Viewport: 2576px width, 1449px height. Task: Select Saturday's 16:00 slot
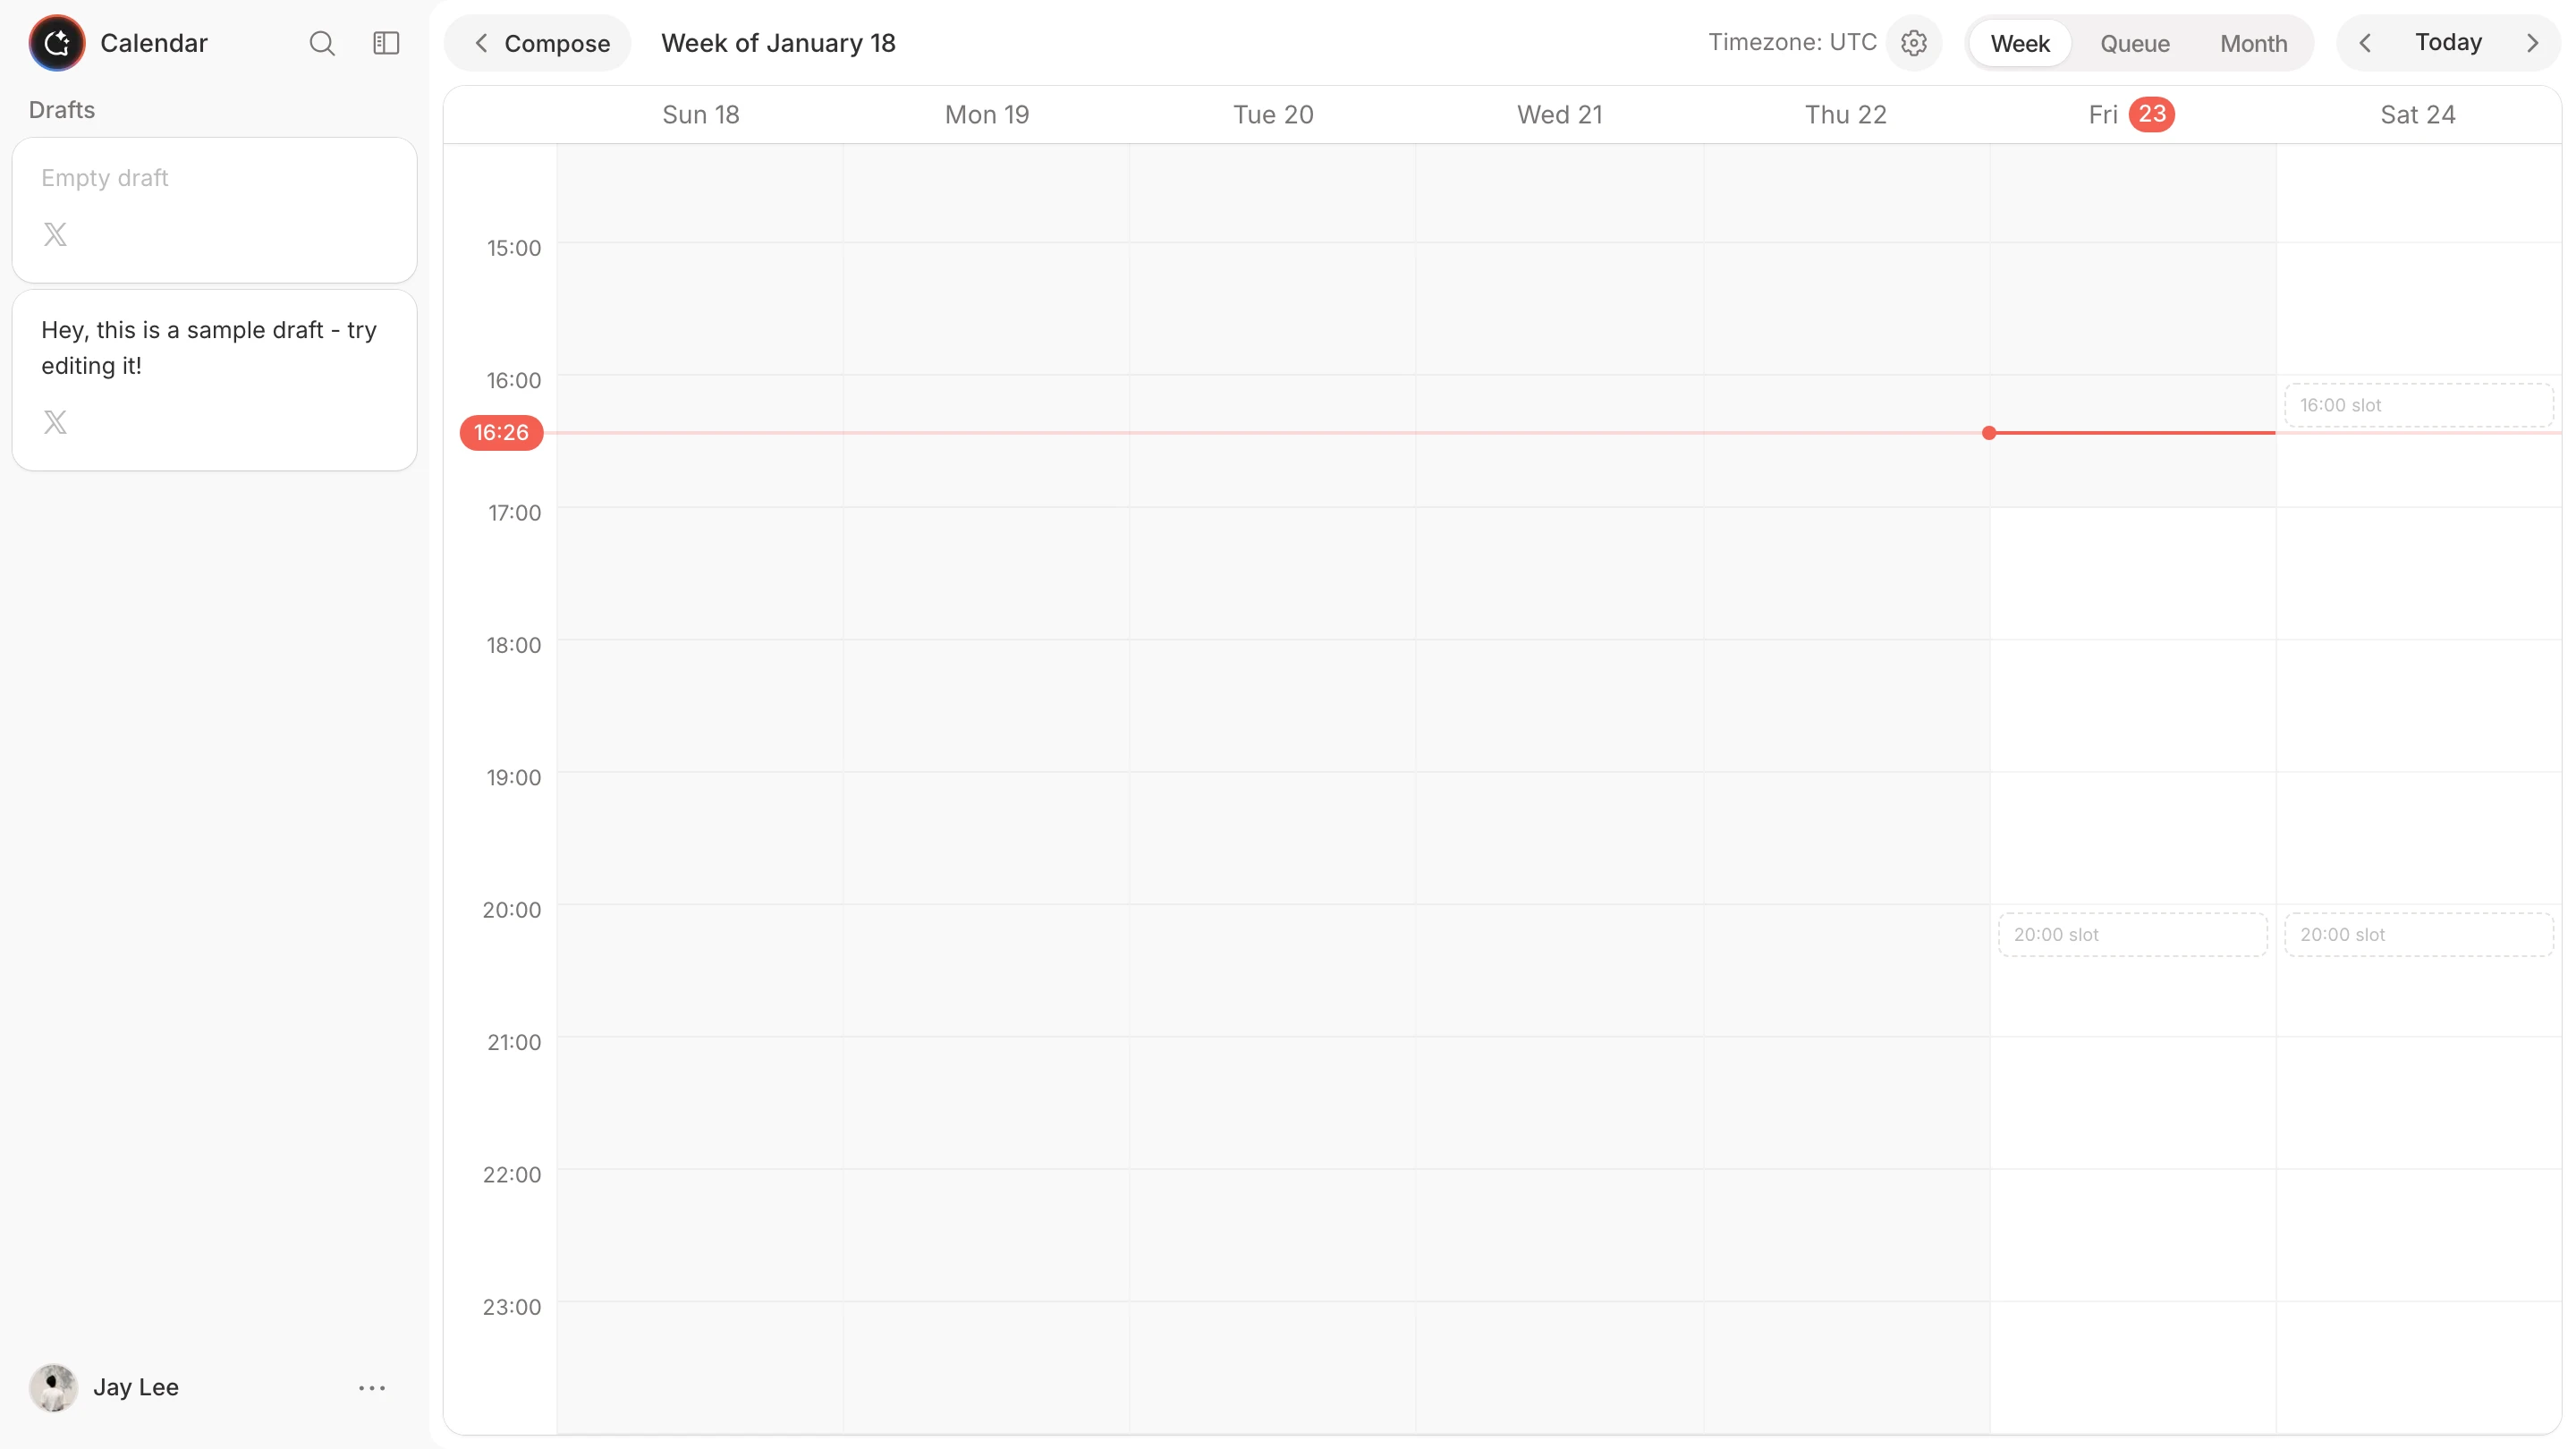tap(2417, 405)
